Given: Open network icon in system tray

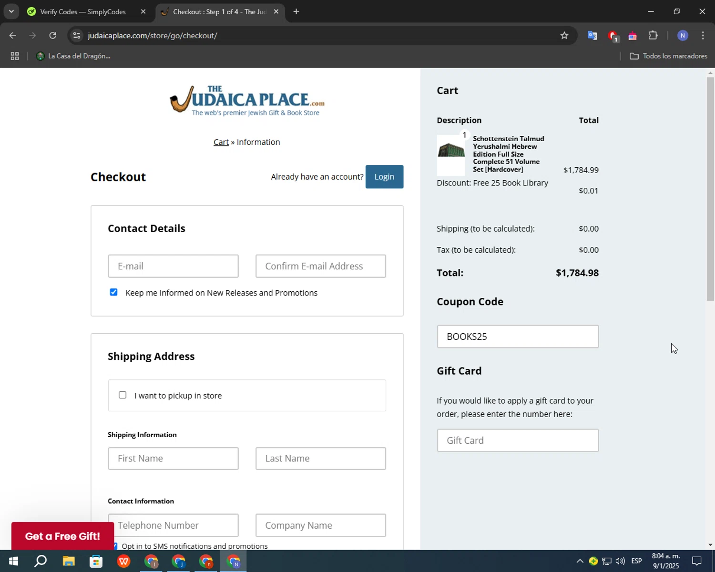Looking at the screenshot, I should click(607, 561).
